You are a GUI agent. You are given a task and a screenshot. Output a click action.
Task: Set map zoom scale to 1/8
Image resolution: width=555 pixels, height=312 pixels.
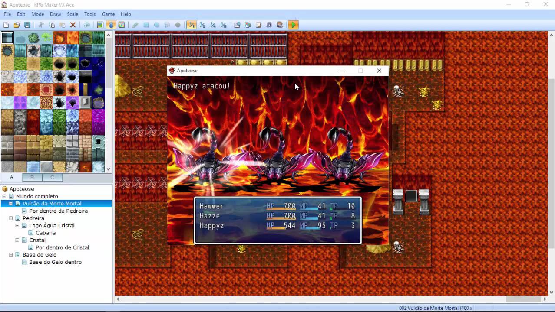223,25
